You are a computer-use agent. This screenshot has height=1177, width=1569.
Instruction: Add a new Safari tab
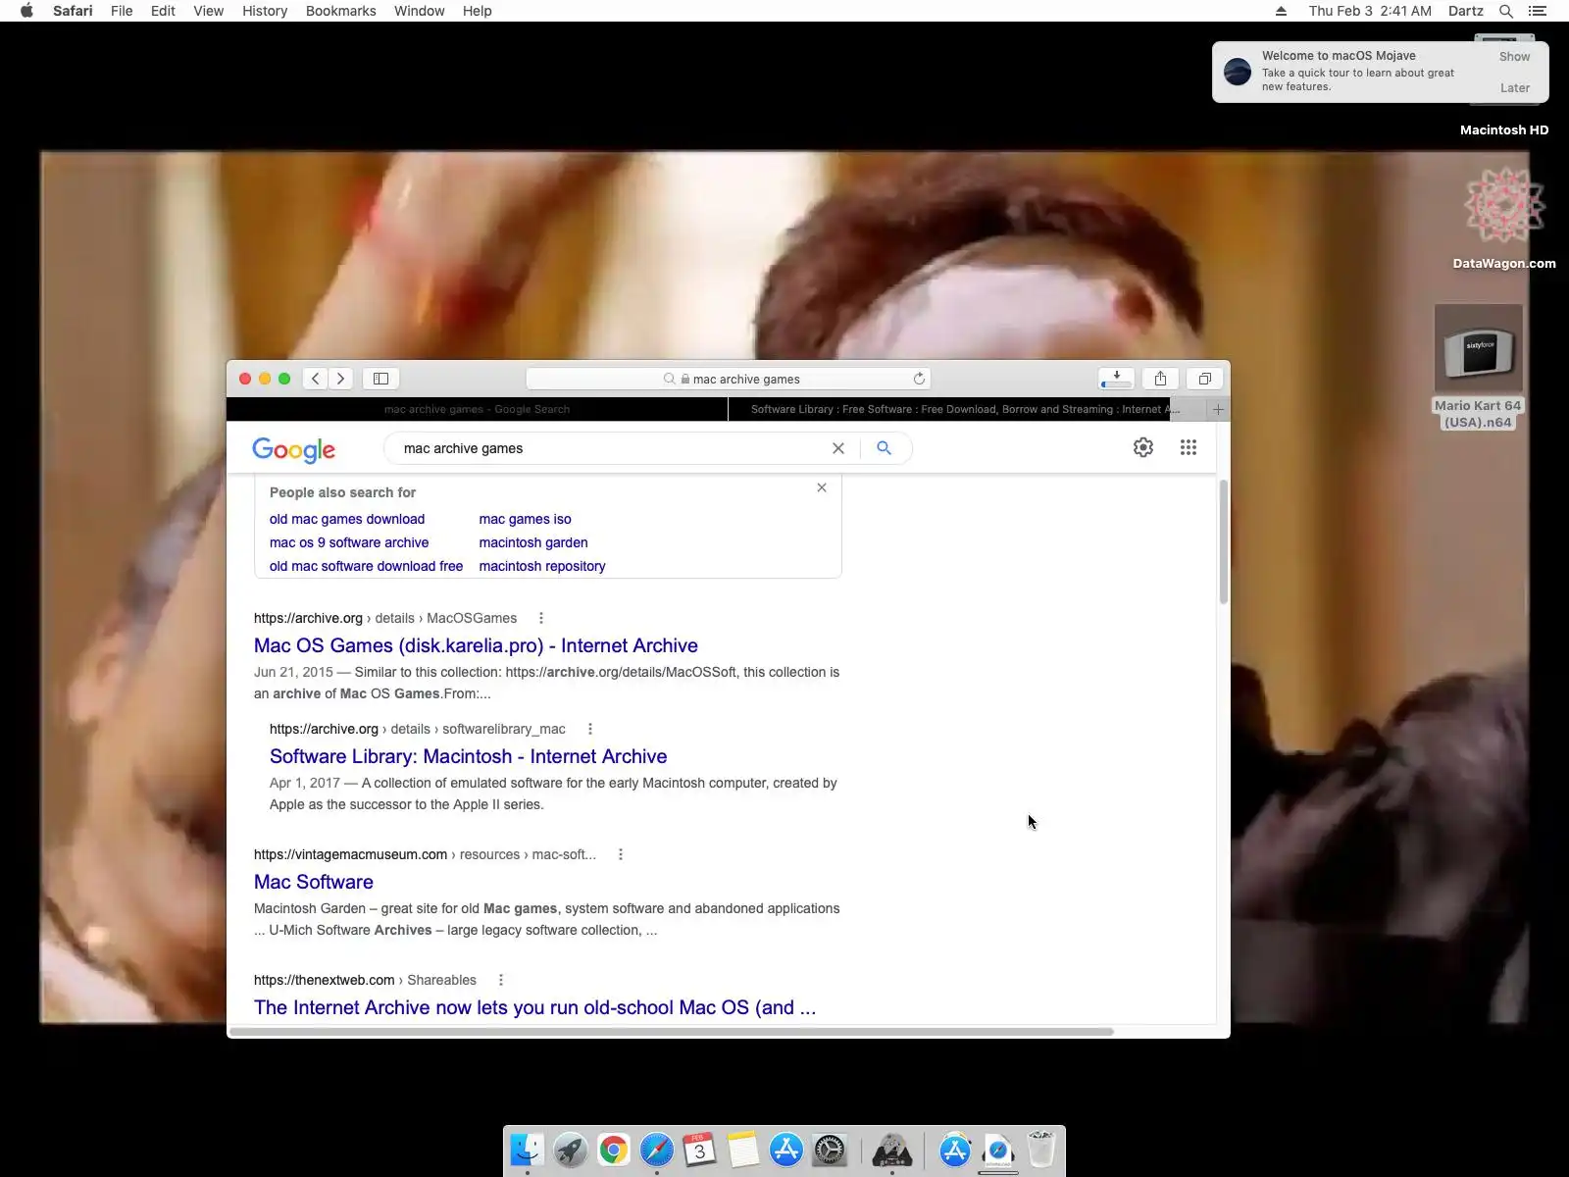click(x=1218, y=409)
